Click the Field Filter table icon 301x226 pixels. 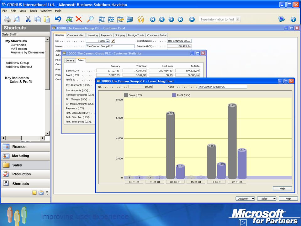(x=102, y=19)
